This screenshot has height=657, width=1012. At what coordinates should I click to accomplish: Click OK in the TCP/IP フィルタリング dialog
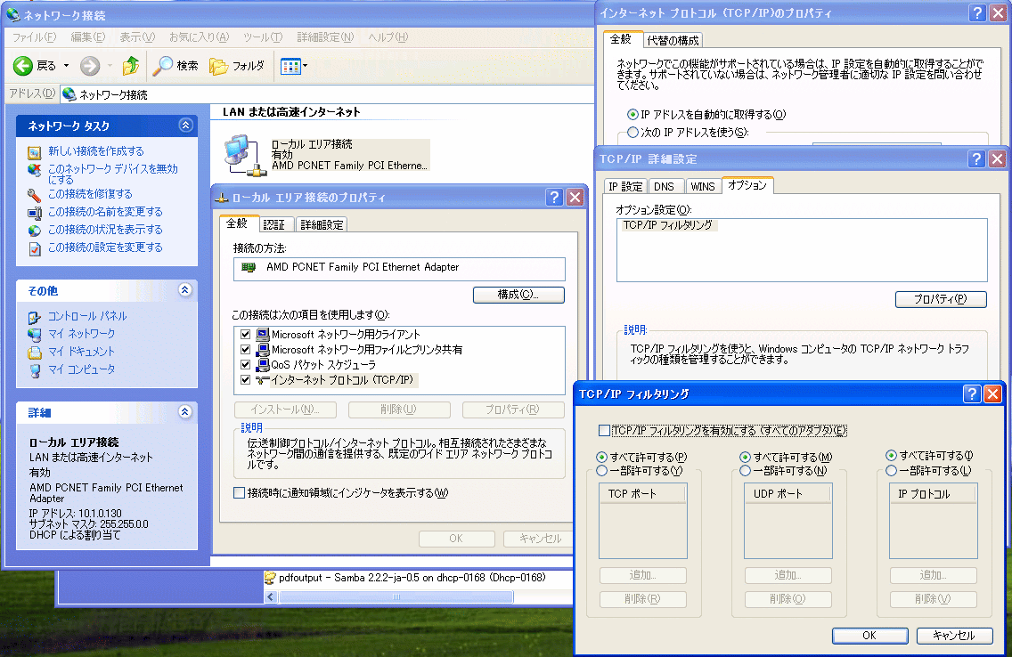pos(869,636)
